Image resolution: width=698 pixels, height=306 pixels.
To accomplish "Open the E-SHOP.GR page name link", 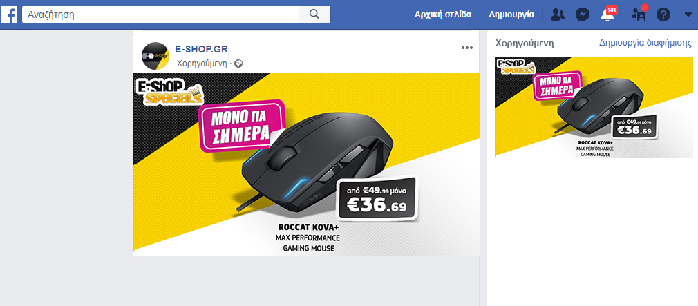I will pyautogui.click(x=202, y=49).
